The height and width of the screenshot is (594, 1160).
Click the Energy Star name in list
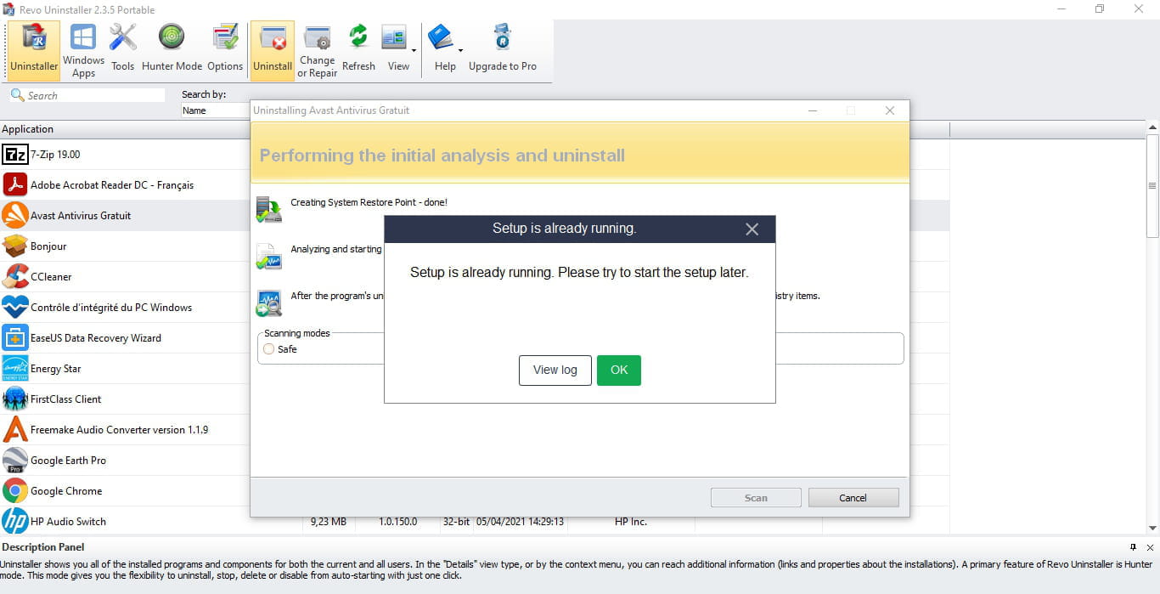(x=56, y=369)
